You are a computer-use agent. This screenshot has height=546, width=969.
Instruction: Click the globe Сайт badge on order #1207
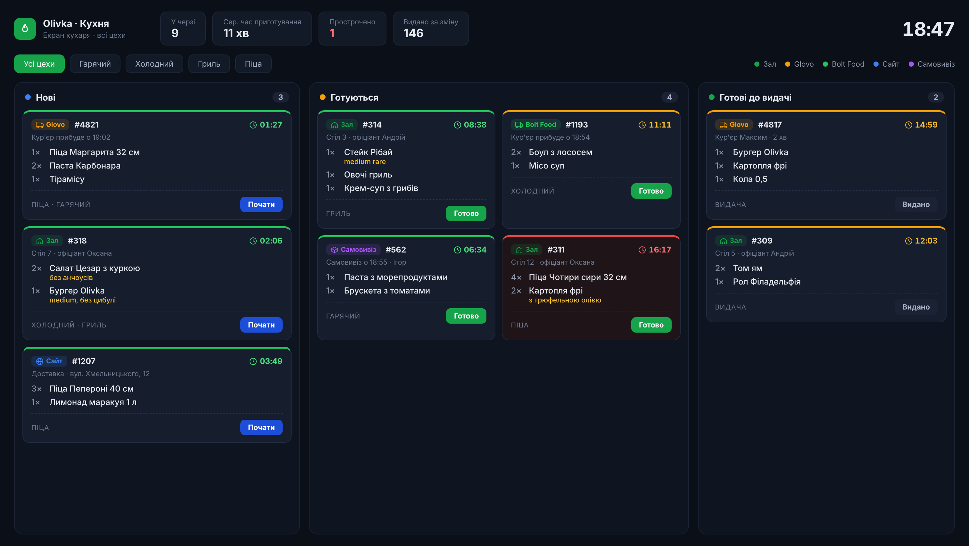(x=49, y=361)
